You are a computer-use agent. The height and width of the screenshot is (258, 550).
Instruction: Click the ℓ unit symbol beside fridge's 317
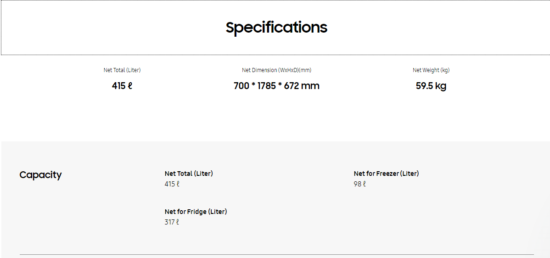[177, 222]
